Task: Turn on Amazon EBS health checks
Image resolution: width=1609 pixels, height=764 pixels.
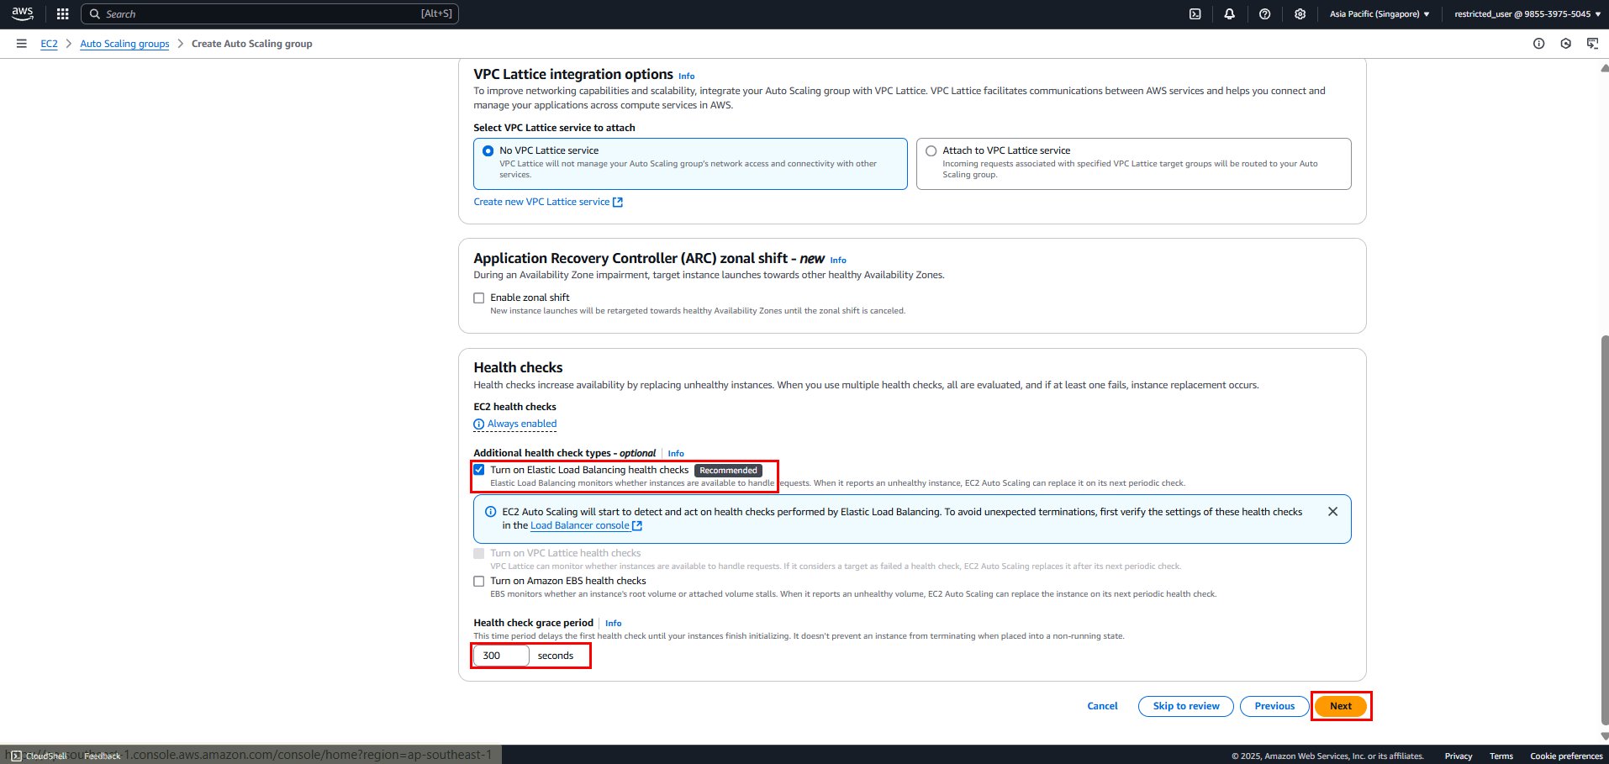Action: click(x=479, y=581)
